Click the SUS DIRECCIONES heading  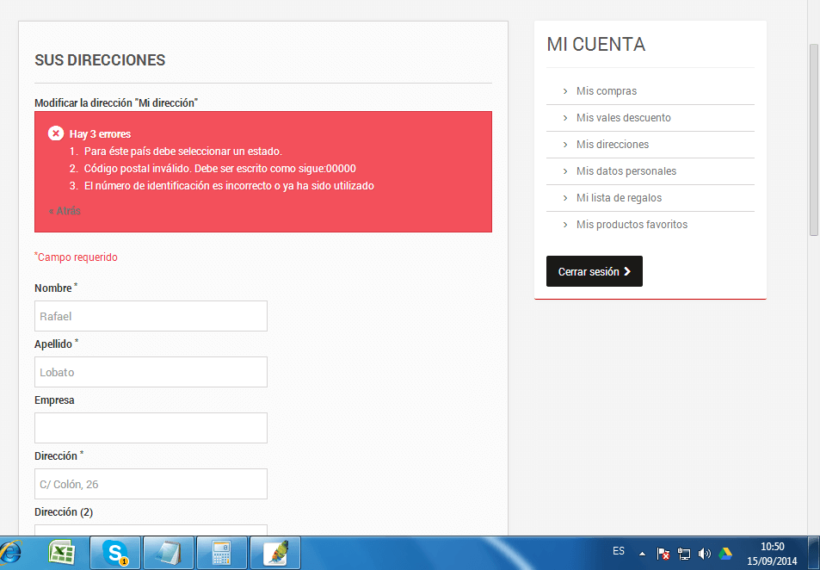click(x=100, y=60)
